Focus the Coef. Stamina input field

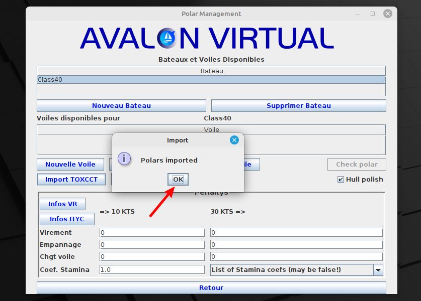152,270
